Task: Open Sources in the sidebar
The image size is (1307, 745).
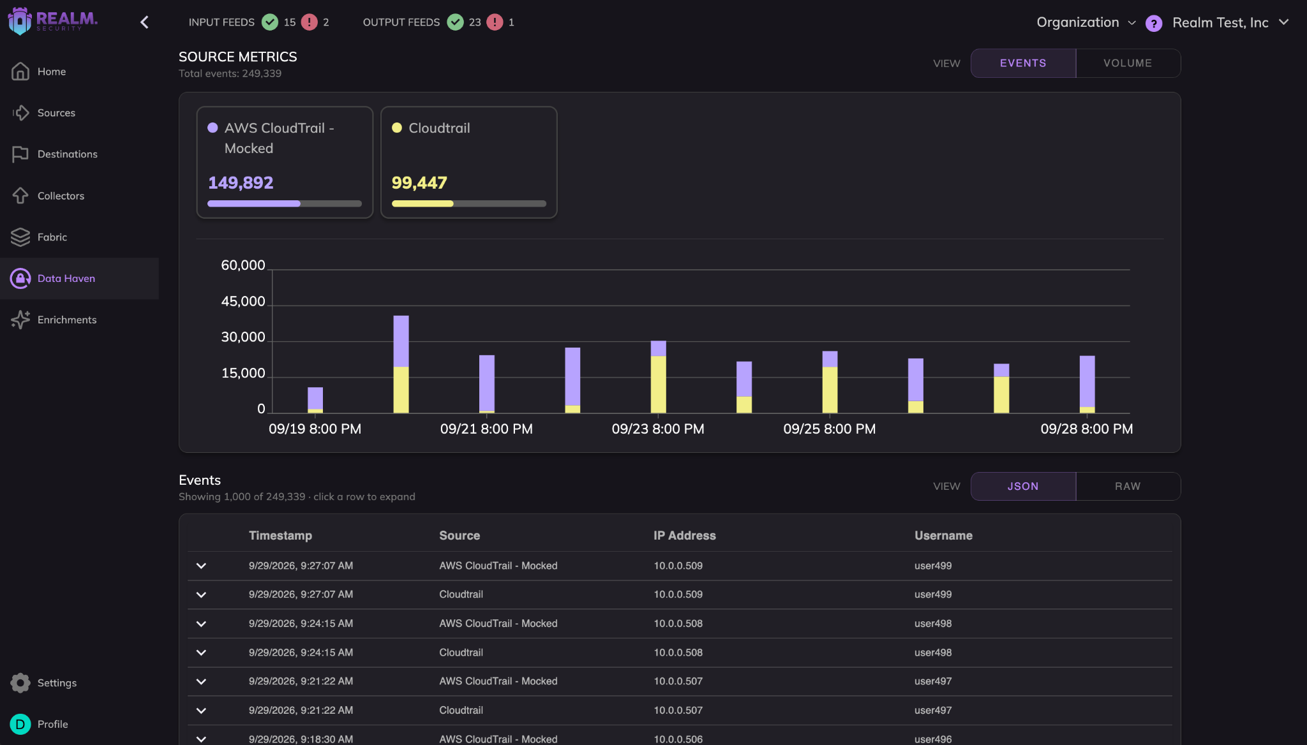Action: pos(56,113)
